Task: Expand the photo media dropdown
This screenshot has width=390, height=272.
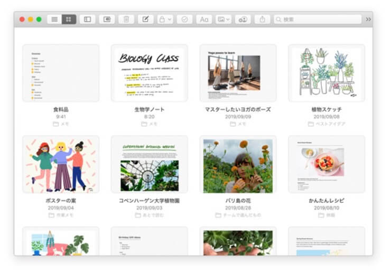Action: pos(224,19)
